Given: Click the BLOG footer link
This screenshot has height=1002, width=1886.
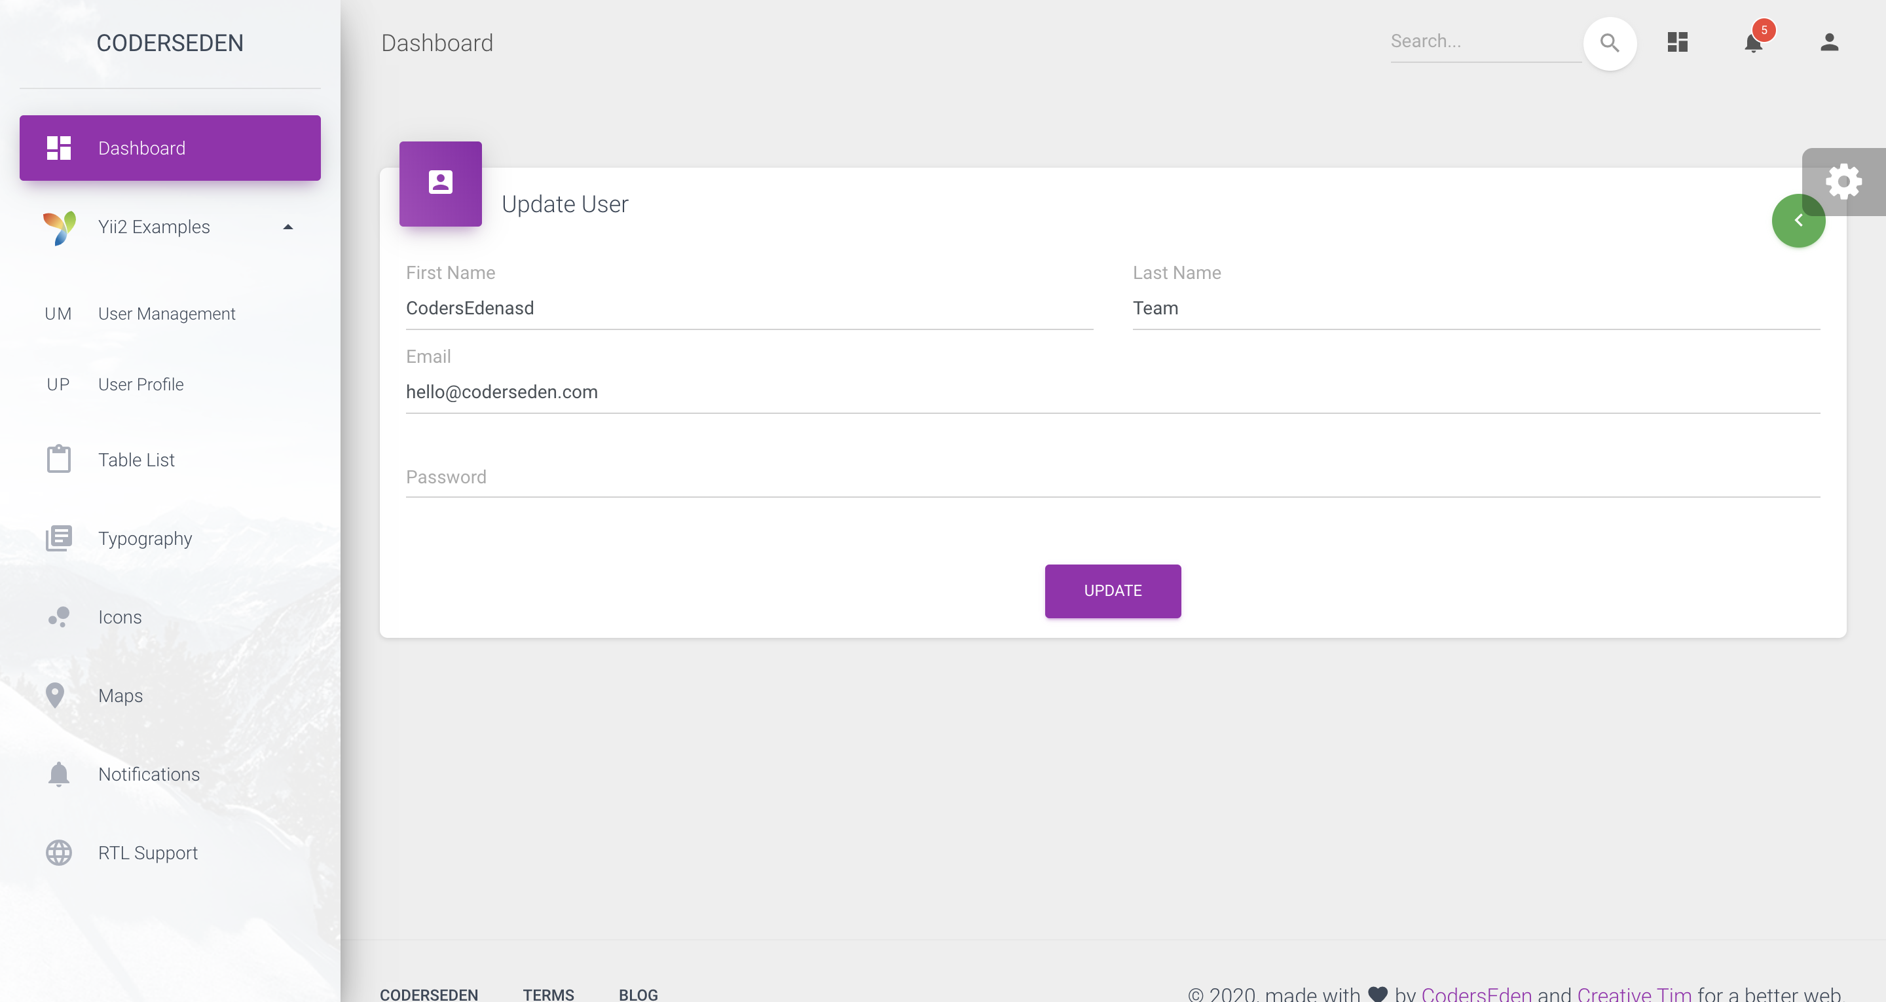Looking at the screenshot, I should 637,994.
